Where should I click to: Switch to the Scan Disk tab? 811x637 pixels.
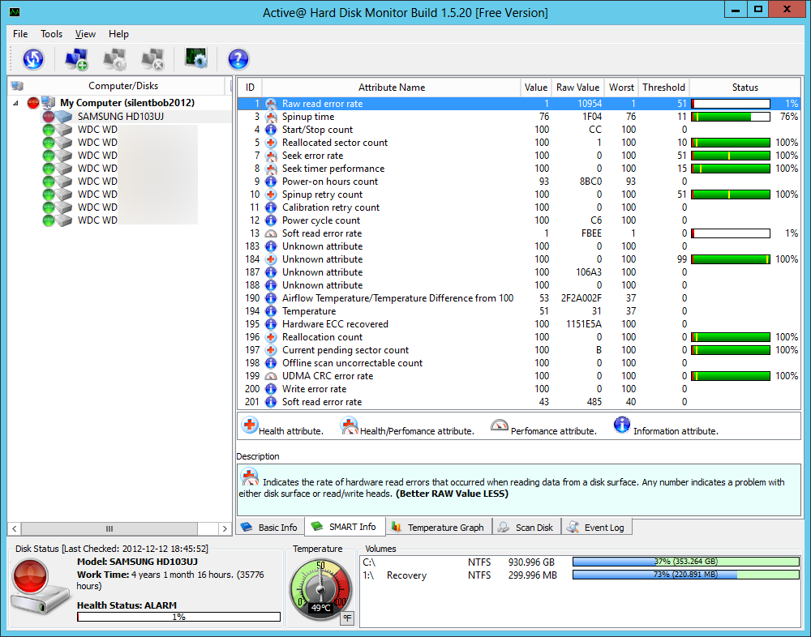click(526, 528)
